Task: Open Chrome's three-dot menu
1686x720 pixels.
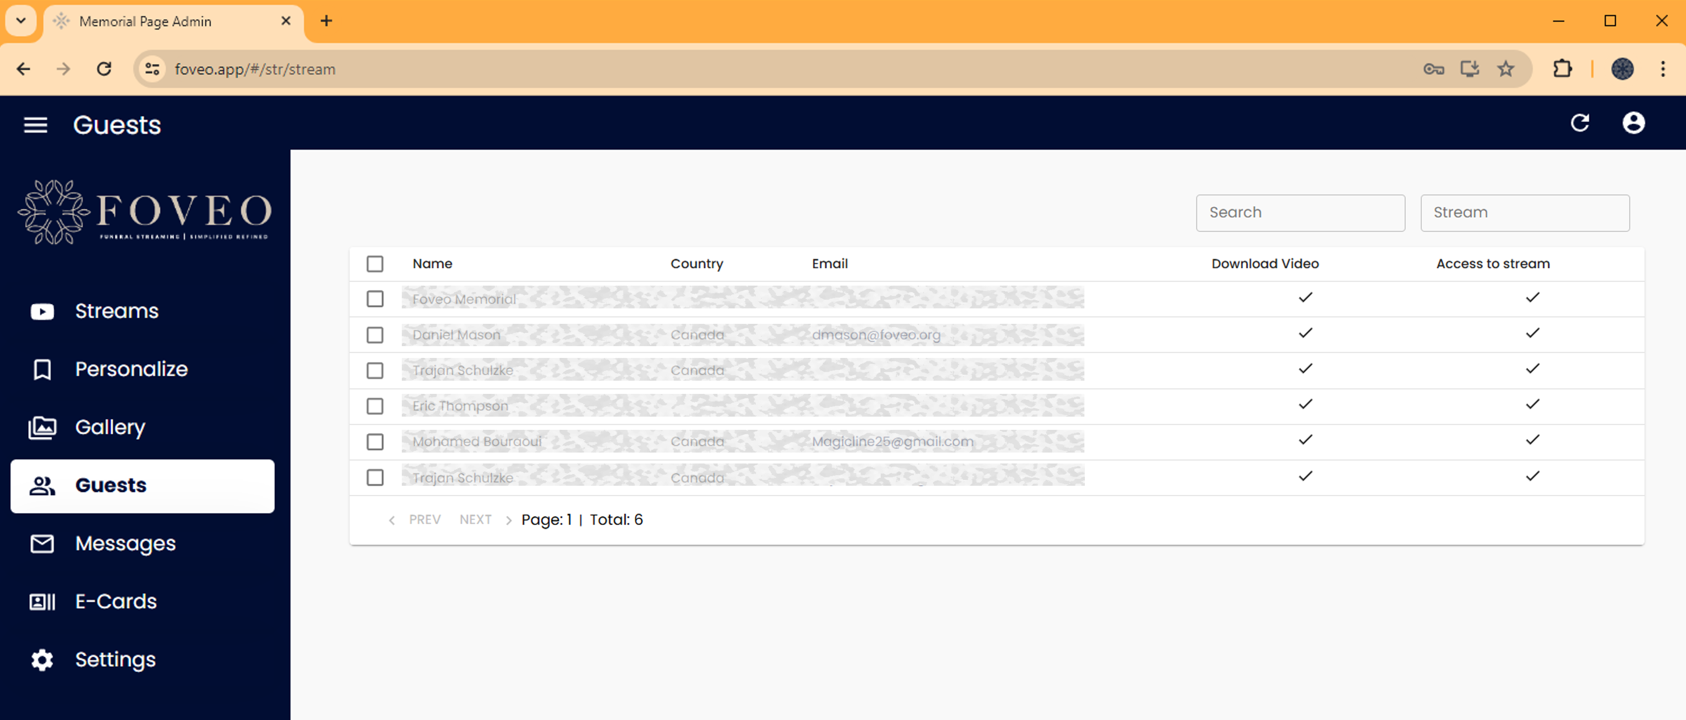Action: pyautogui.click(x=1662, y=69)
